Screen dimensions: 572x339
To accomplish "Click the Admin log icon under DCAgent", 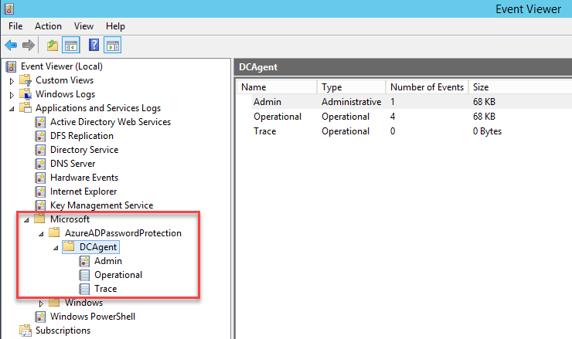I will (x=84, y=261).
